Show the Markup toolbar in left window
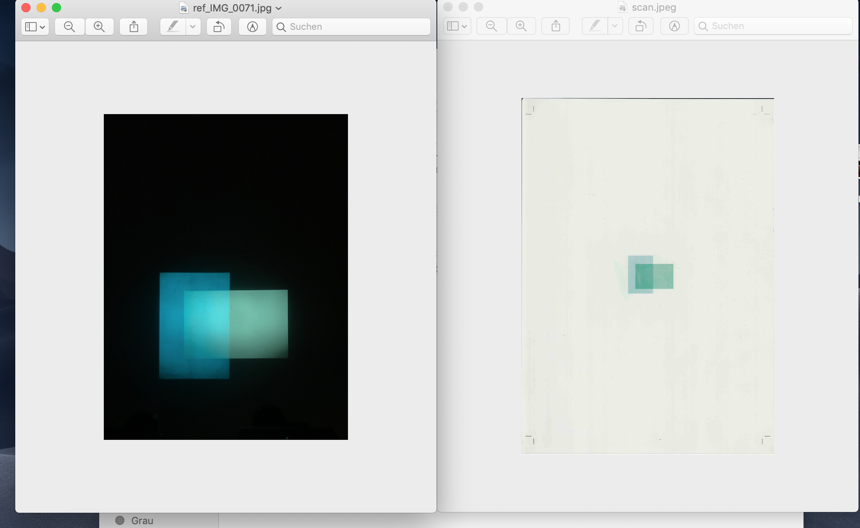The image size is (860, 528). coord(252,27)
